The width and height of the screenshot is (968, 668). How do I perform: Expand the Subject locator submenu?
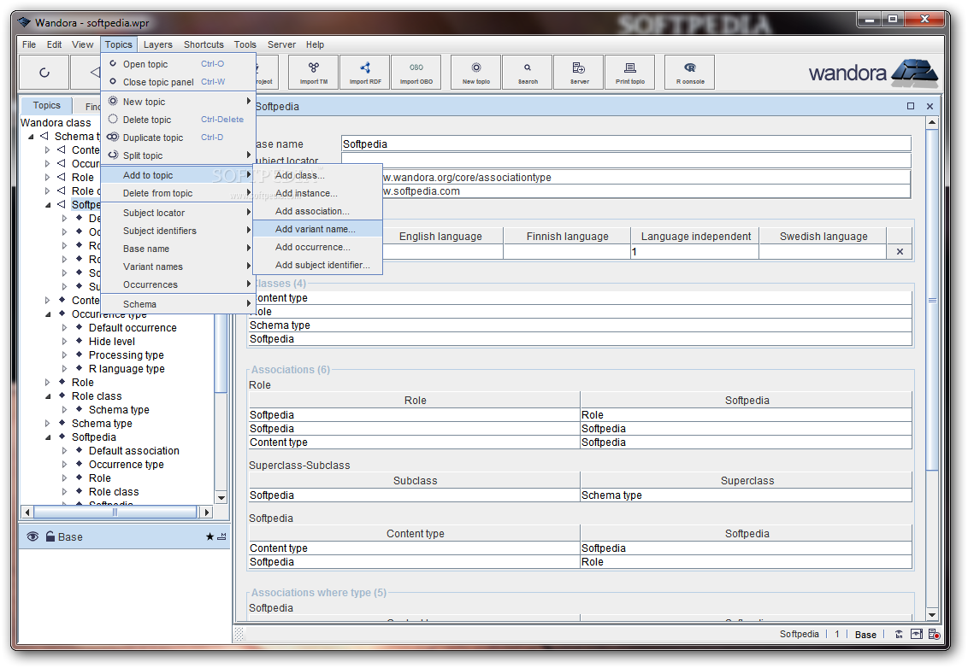click(x=179, y=213)
